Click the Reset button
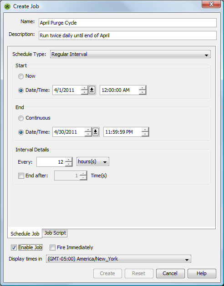 [139, 273]
